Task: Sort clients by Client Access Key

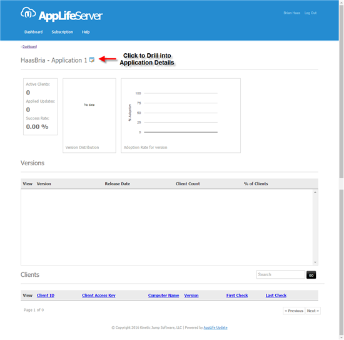Action: [x=99, y=296]
